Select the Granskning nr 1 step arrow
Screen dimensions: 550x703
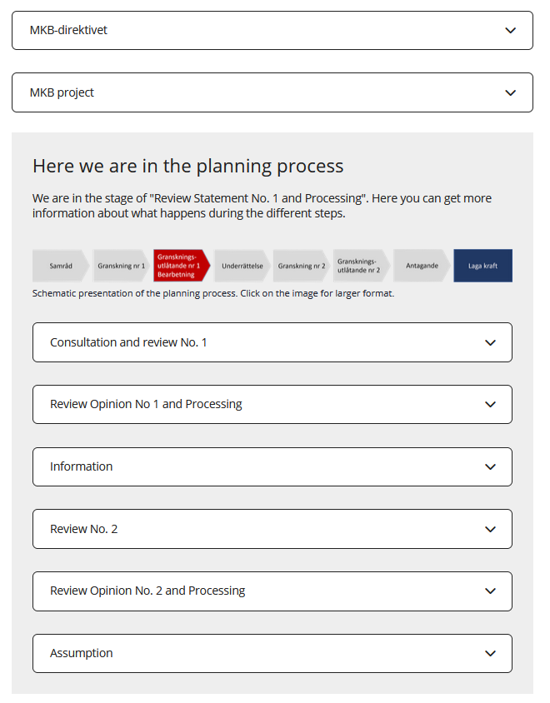click(x=122, y=266)
